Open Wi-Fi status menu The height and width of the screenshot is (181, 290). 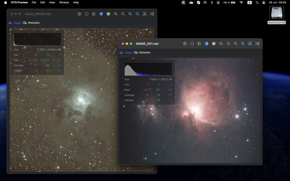pos(241,3)
